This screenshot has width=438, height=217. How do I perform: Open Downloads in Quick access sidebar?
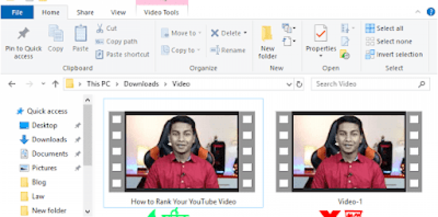(x=49, y=140)
